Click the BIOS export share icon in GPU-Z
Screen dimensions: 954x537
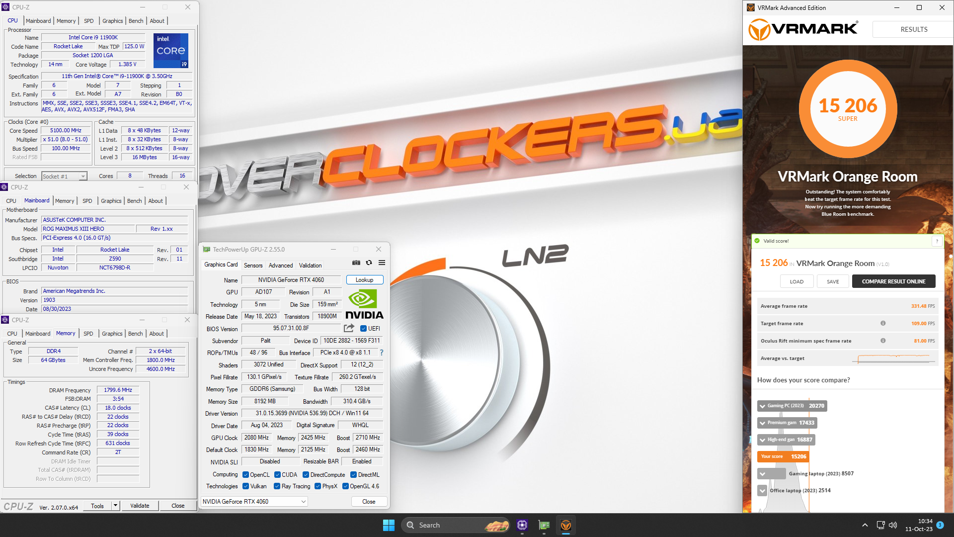tap(349, 328)
